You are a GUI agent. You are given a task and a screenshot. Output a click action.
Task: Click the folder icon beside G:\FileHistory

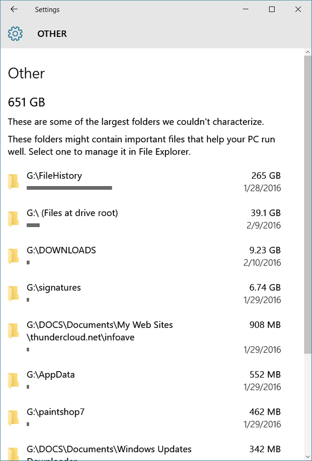tap(14, 182)
